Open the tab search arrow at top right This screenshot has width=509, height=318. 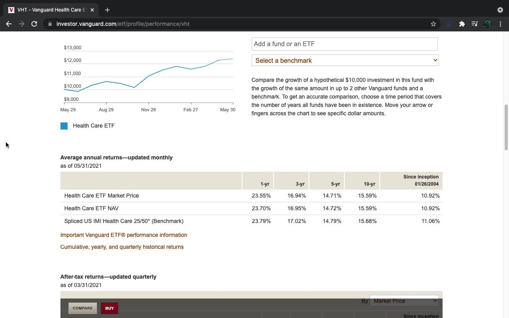pyautogui.click(x=500, y=10)
